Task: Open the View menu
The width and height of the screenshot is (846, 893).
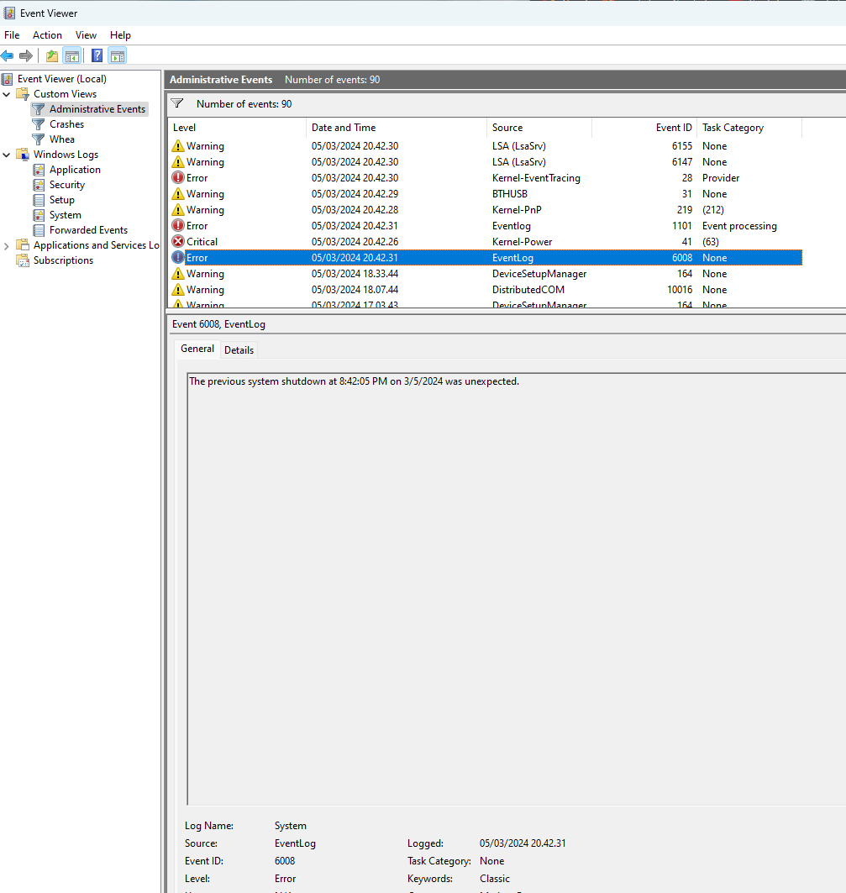Action: [x=86, y=34]
